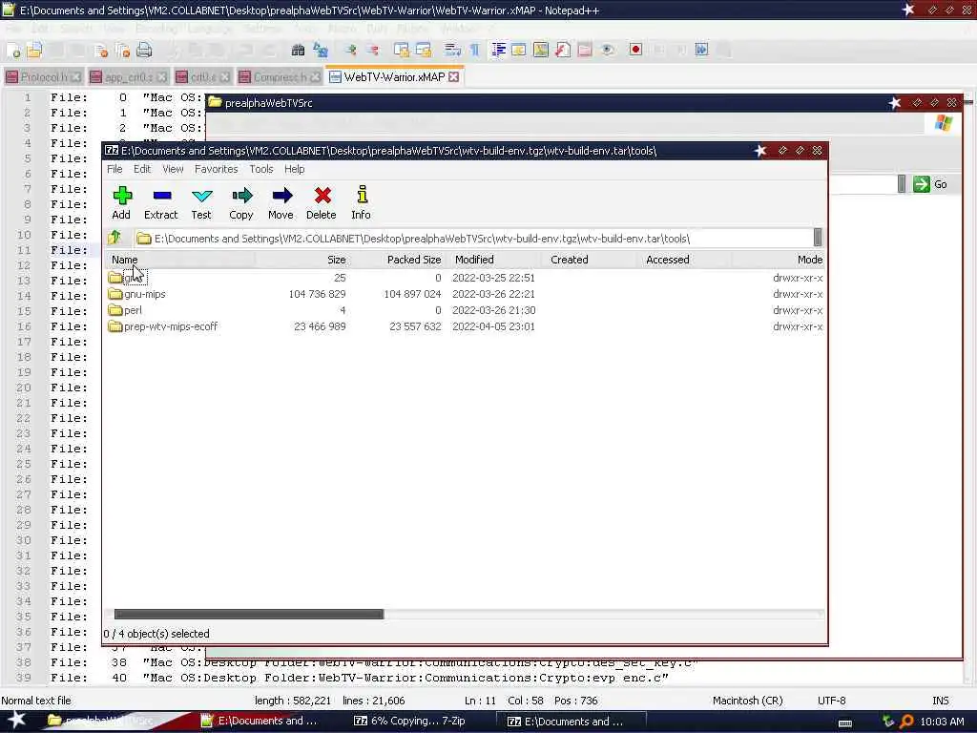
Task: Click the Move icon in 7-Zip toolbar
Action: (x=281, y=202)
